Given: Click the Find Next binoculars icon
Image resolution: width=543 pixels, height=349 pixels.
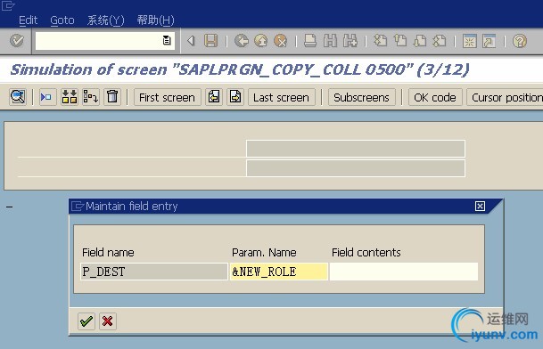Looking at the screenshot, I should point(350,41).
